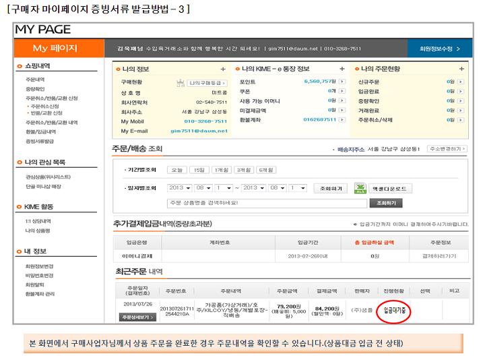Click the 결제하러가기 link
Viewport: 485px width, 364px height.
point(439,256)
